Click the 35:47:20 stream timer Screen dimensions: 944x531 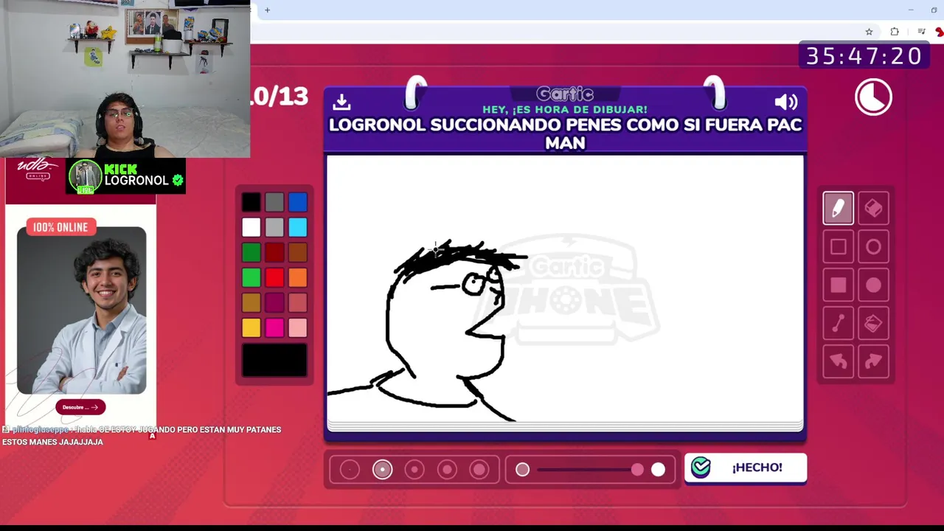864,56
